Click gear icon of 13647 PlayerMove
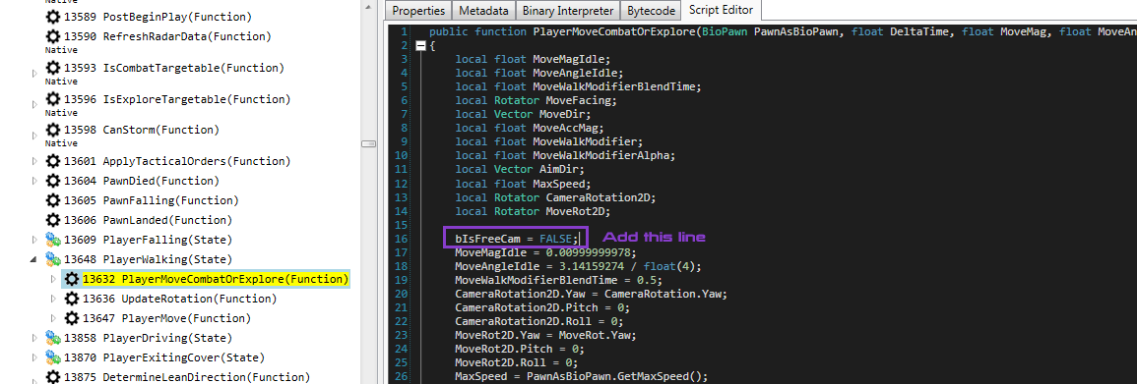Screen dimensions: 1137x384 pos(71,318)
